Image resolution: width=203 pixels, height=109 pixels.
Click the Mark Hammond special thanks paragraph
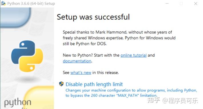(119, 38)
